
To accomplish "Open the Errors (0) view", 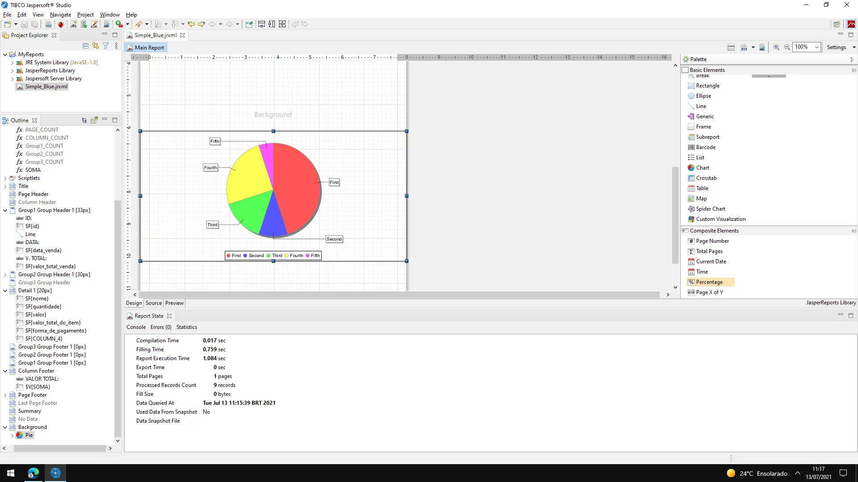I will (x=161, y=327).
